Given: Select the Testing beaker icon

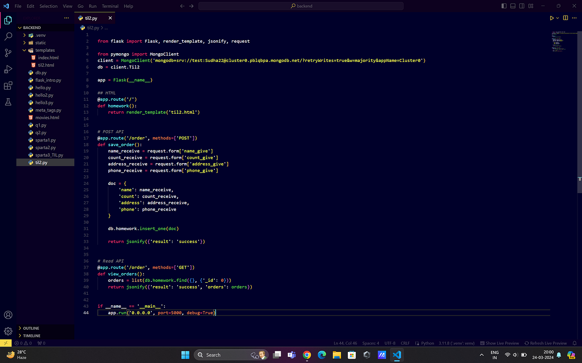Looking at the screenshot, I should click(x=8, y=102).
